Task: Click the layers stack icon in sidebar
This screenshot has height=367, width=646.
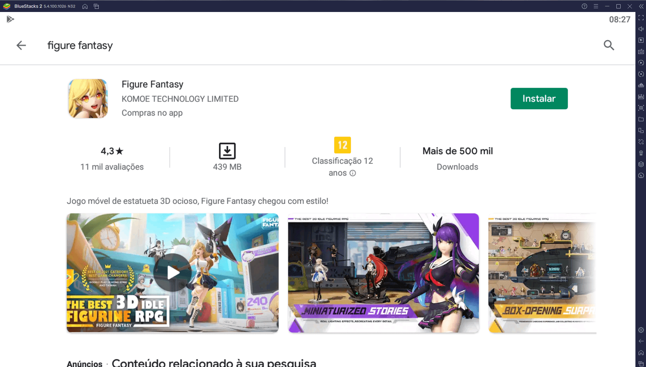Action: point(641,164)
